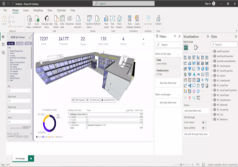This screenshot has width=238, height=167.
Task: Click the fit to page icon in status bar
Action: pos(204,165)
